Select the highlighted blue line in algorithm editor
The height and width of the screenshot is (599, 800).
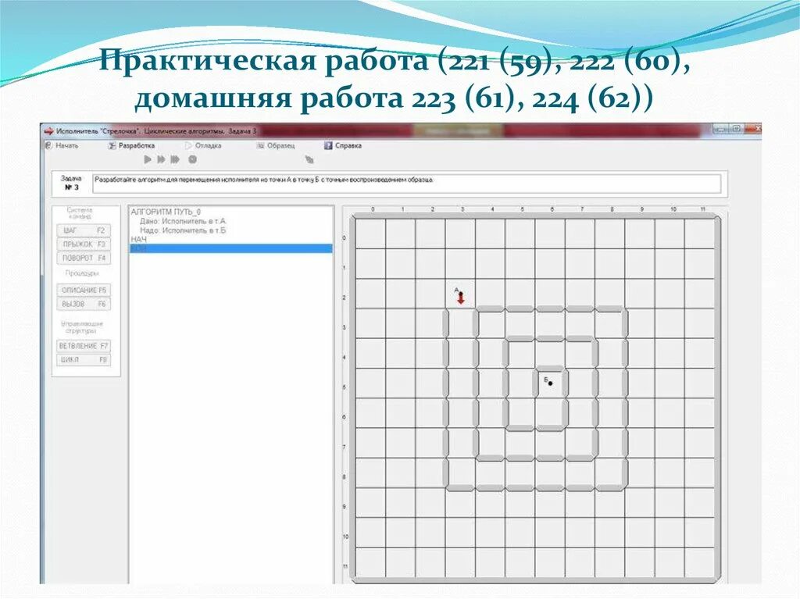coord(231,248)
